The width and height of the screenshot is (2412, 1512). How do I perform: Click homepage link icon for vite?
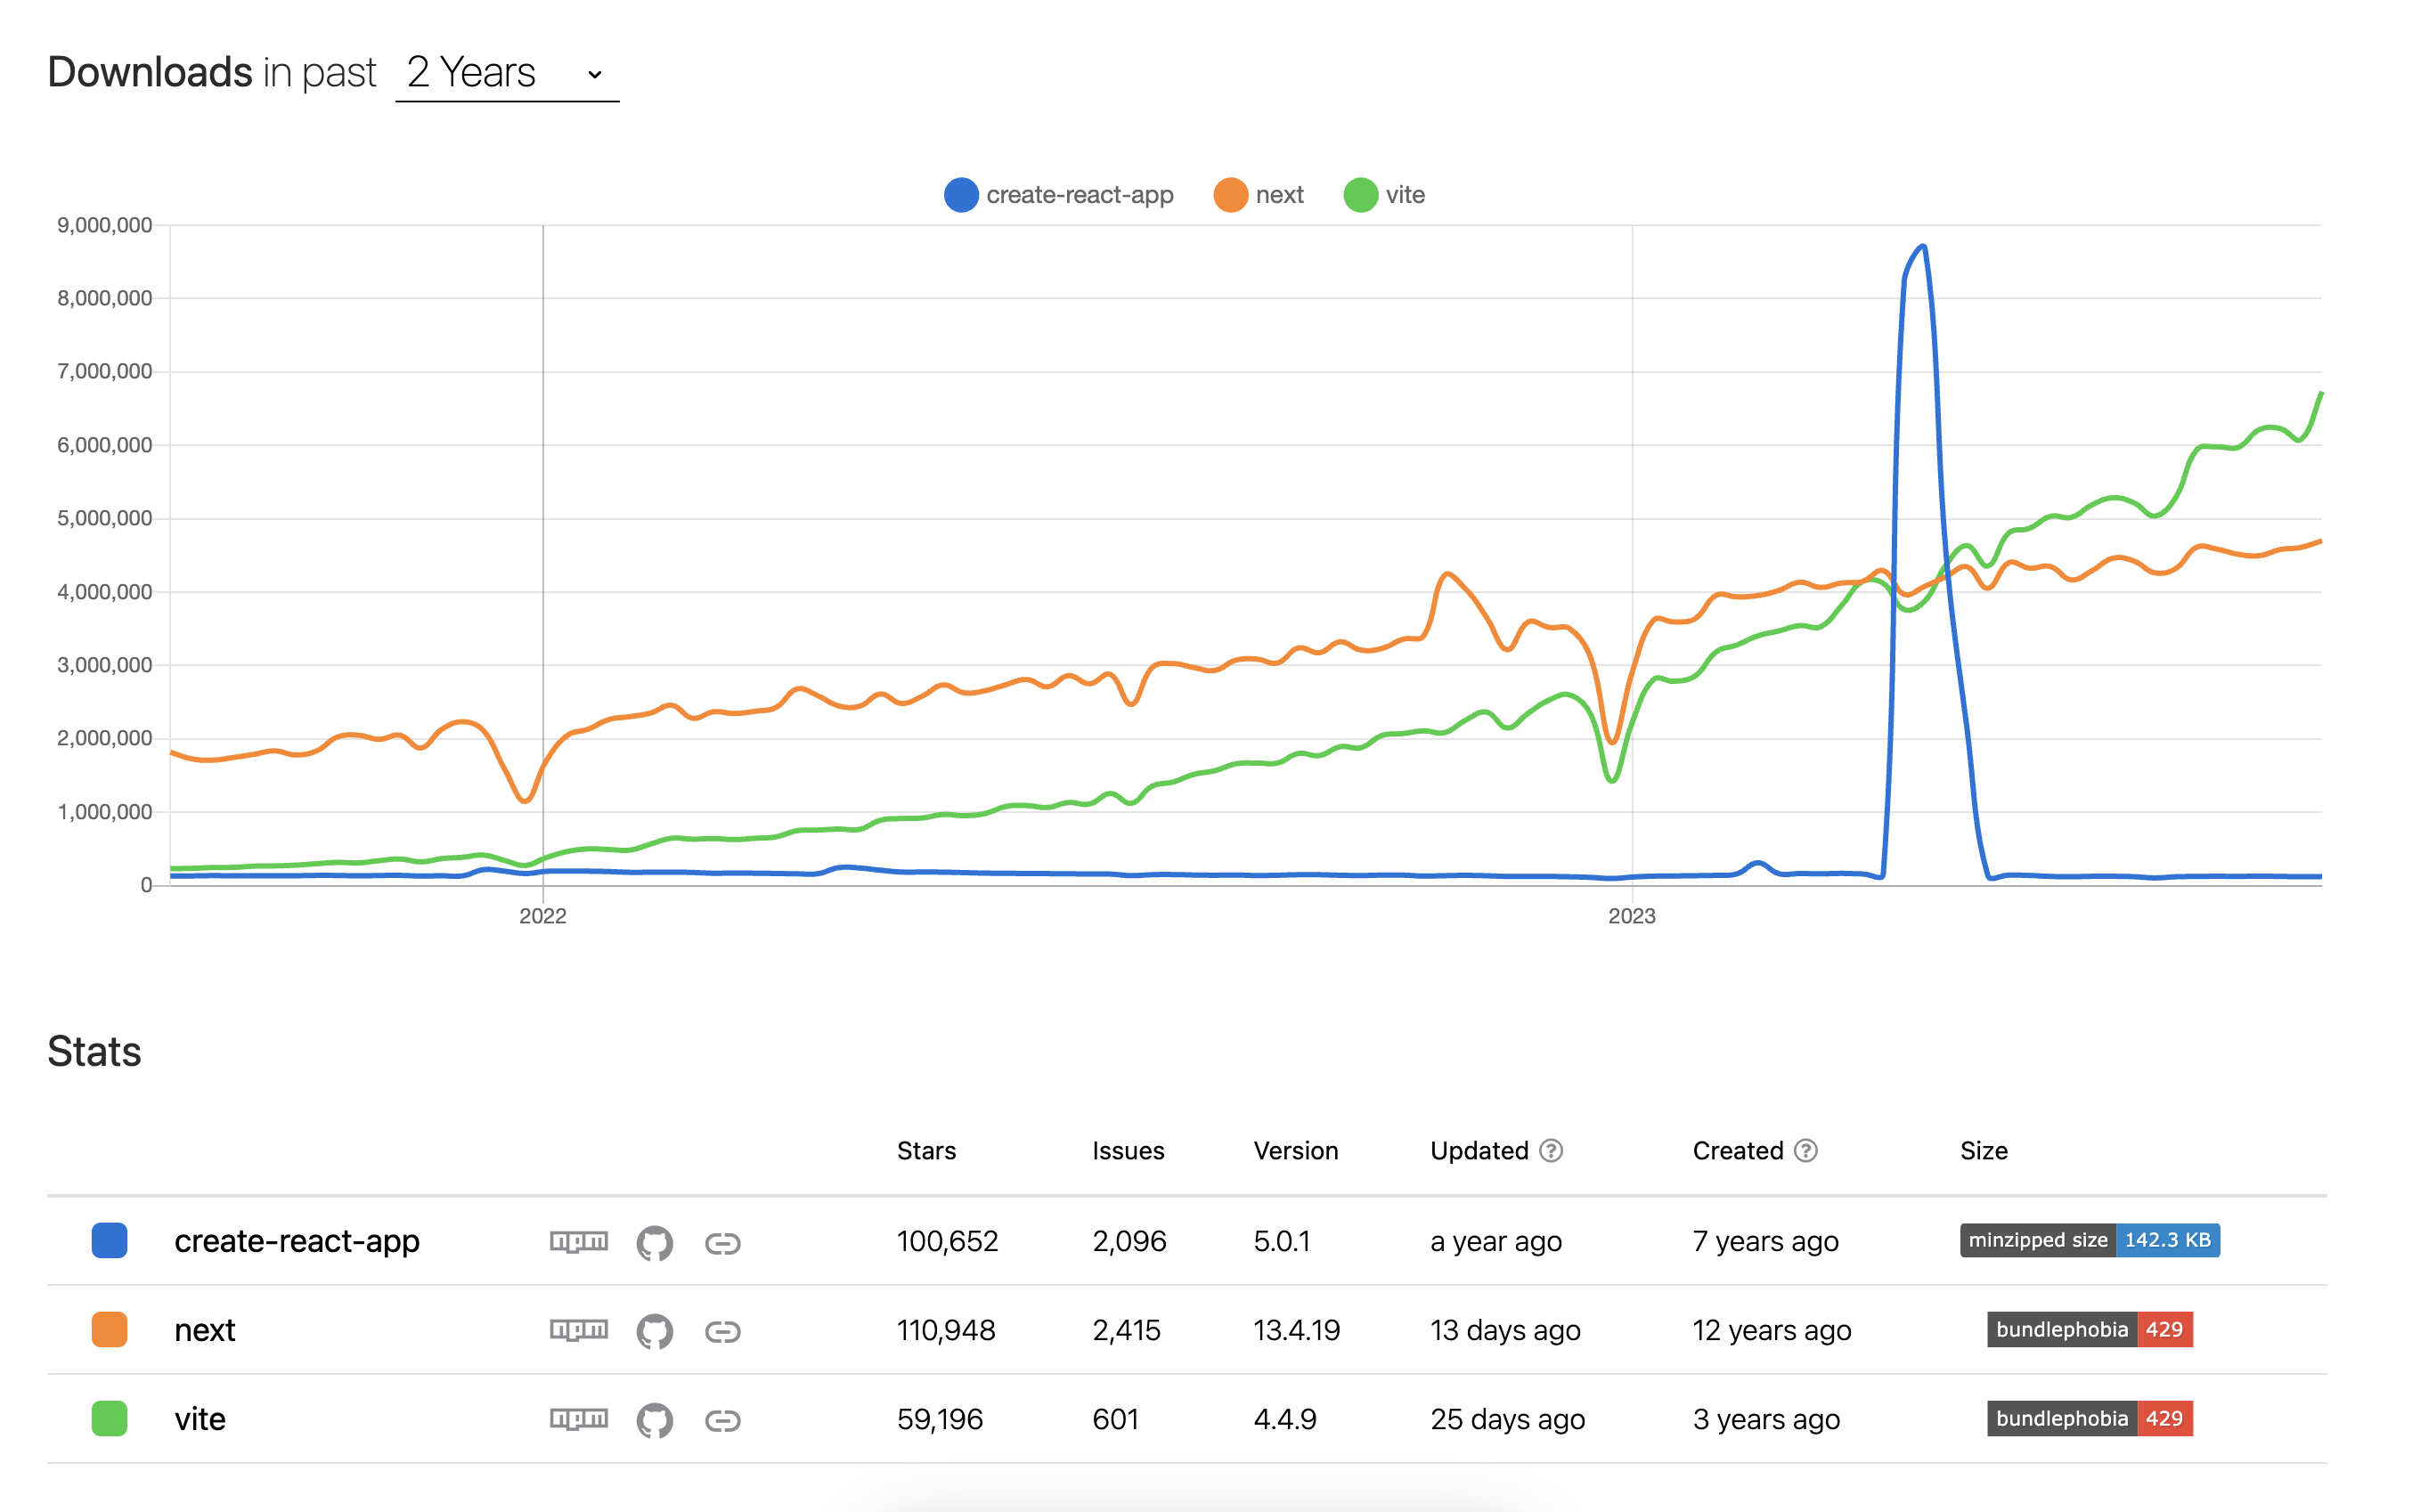point(722,1420)
